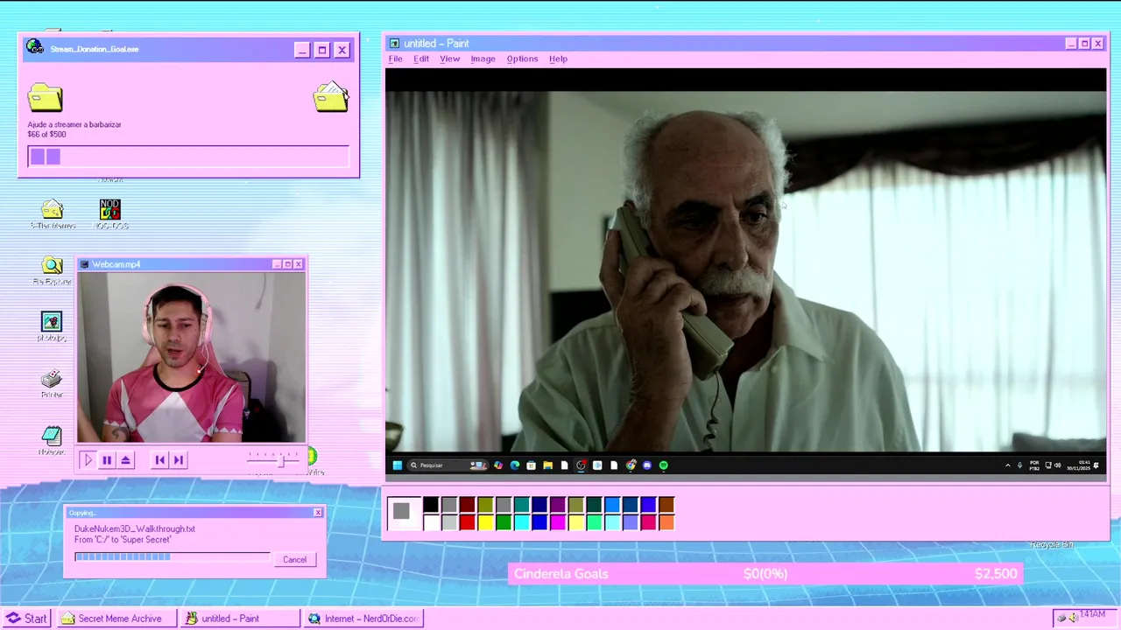
Task: Select the brown color swatch
Action: point(666,505)
